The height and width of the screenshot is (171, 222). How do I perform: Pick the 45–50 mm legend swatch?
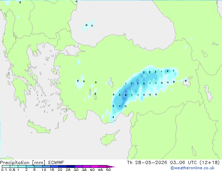pyautogui.click(x=103, y=166)
